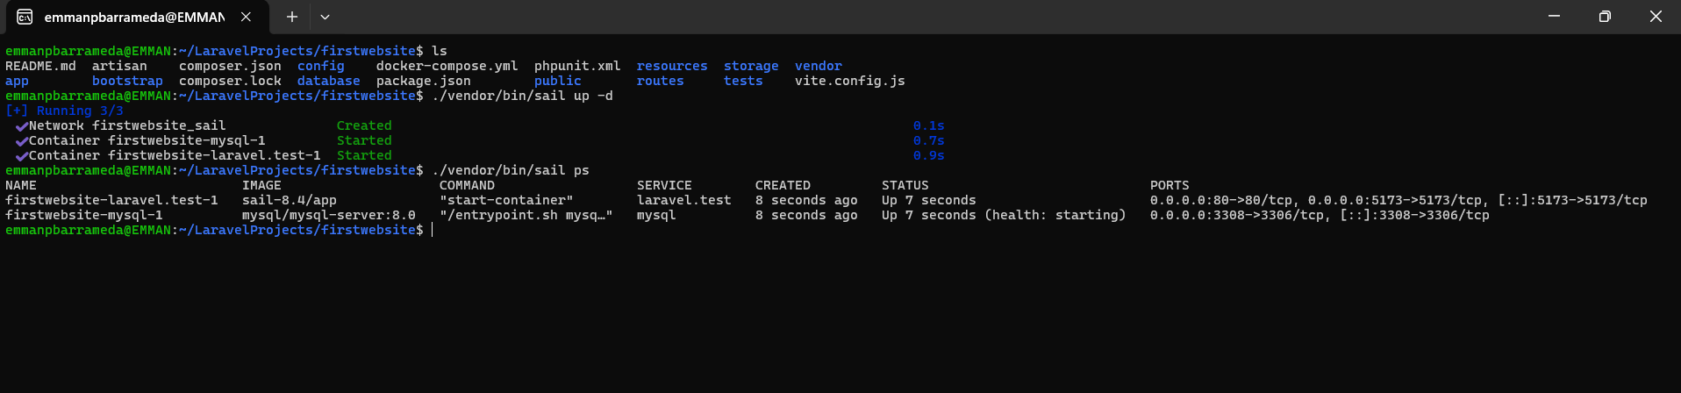Open a new tab with the plus button
The width and height of the screenshot is (1681, 393).
pos(292,17)
